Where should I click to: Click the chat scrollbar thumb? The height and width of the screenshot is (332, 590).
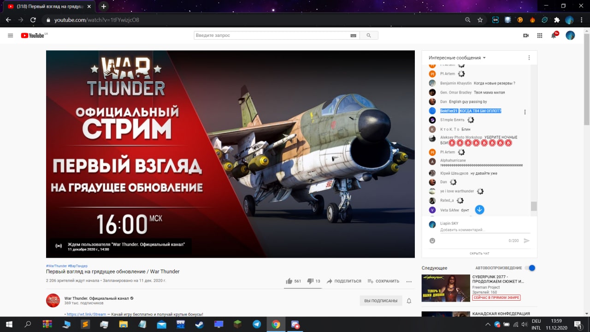click(534, 206)
